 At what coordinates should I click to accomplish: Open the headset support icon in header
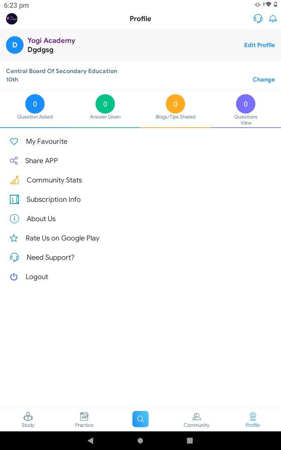click(x=258, y=19)
